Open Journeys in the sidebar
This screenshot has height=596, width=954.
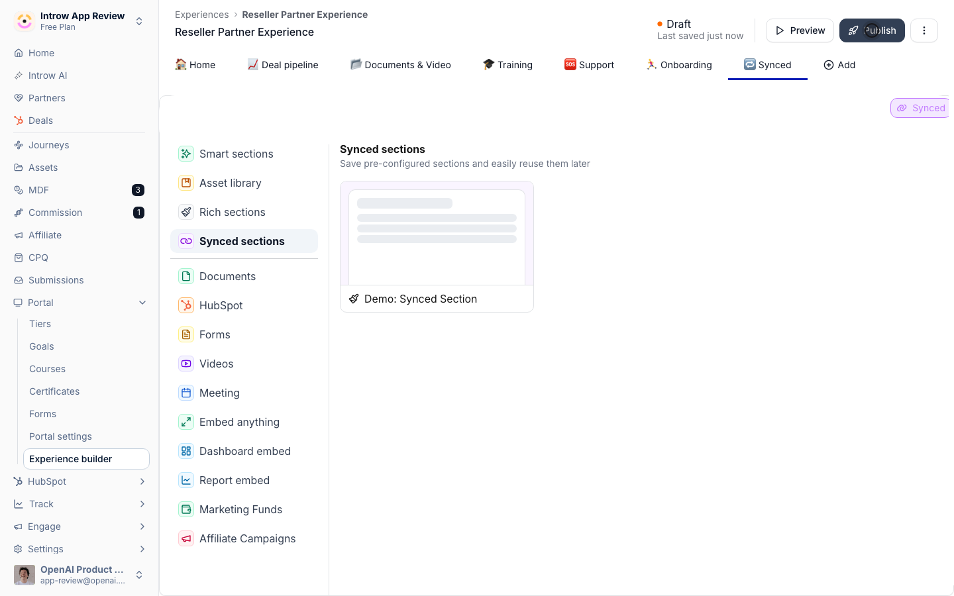coord(79,145)
